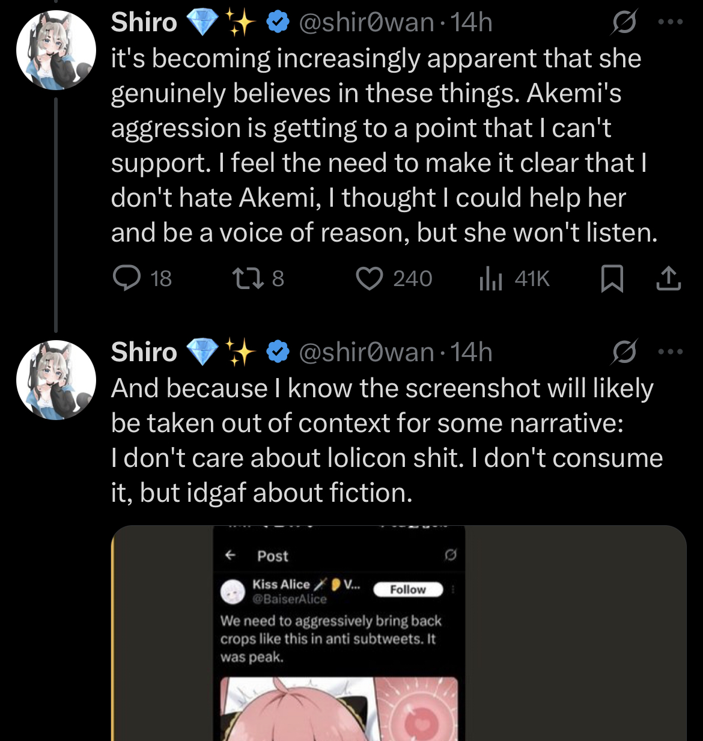The width and height of the screenshot is (703, 741).
Task: Click Shiro display name on second tweet
Action: [x=144, y=352]
